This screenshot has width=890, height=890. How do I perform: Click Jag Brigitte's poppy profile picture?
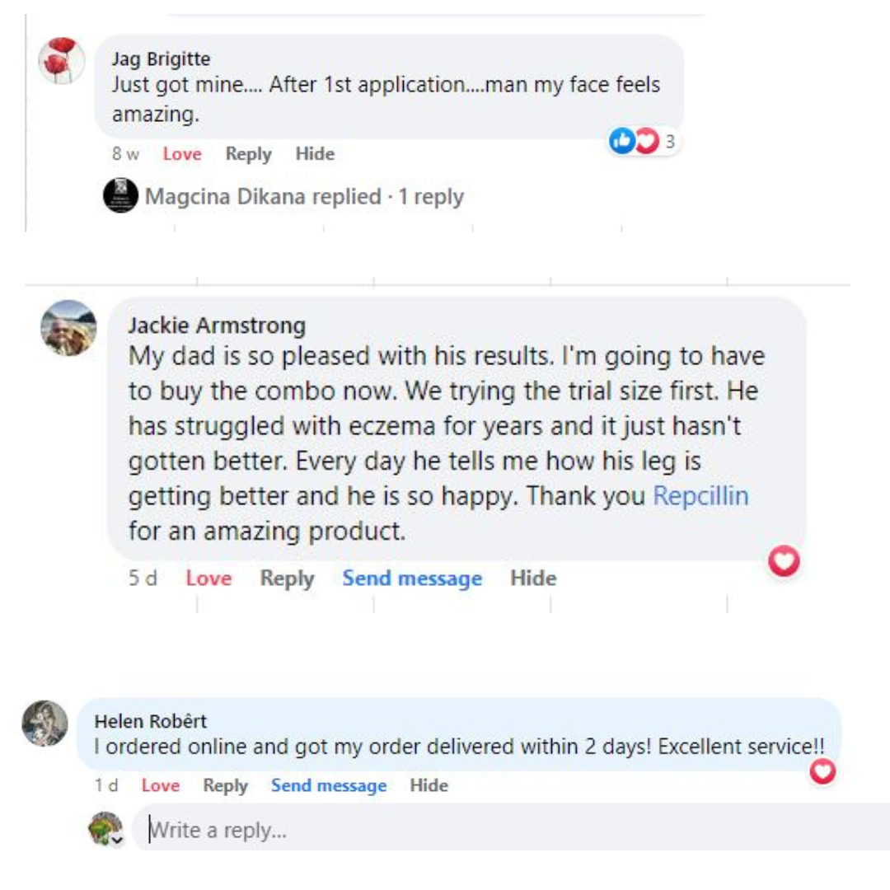click(62, 60)
